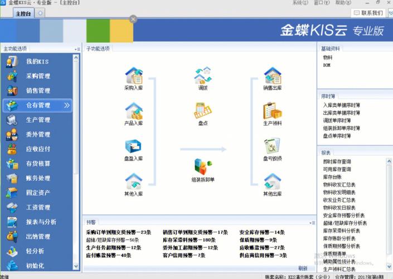
Task: Select 应收应付 receivables and payables
Action: tap(37, 149)
